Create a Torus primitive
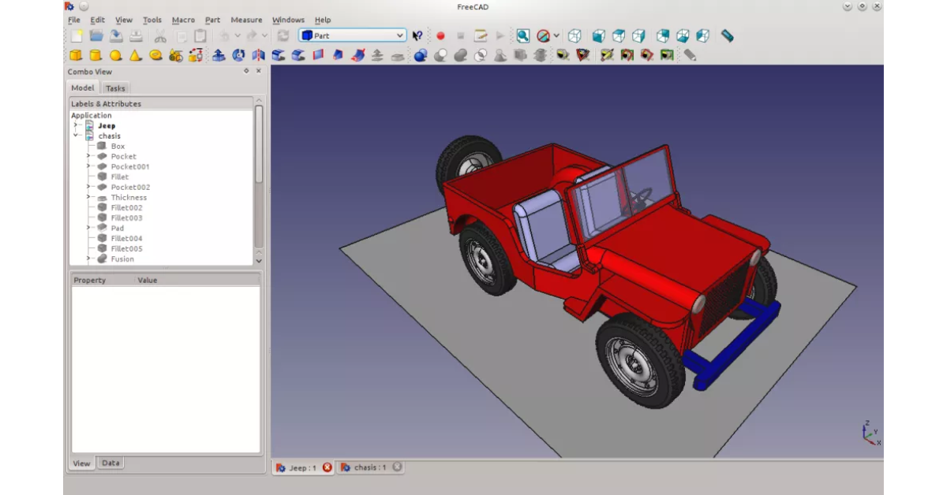947x495 pixels. click(x=155, y=55)
